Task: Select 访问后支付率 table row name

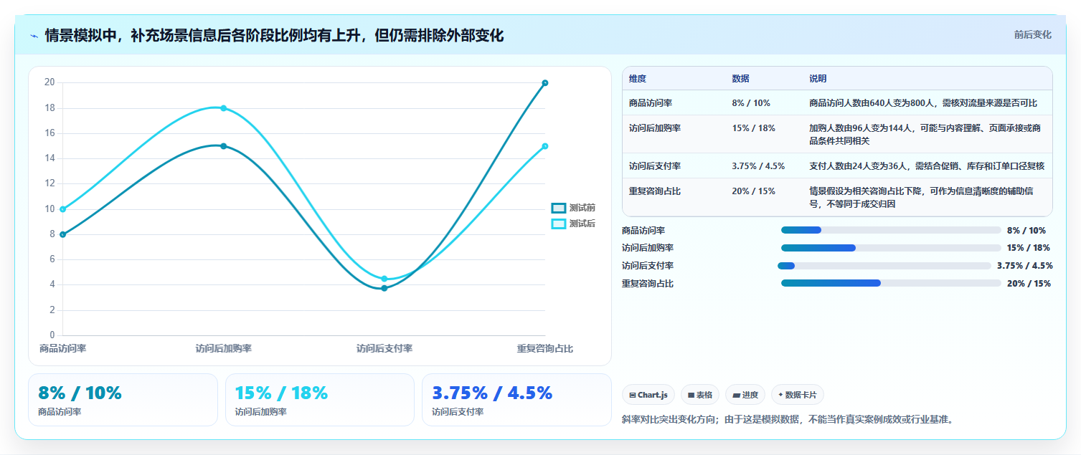Action: coord(655,166)
